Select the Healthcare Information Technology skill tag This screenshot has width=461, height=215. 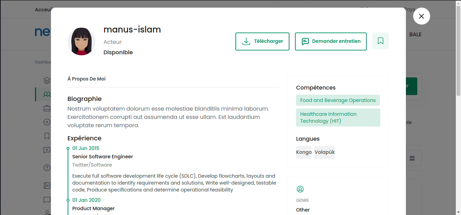click(338, 118)
